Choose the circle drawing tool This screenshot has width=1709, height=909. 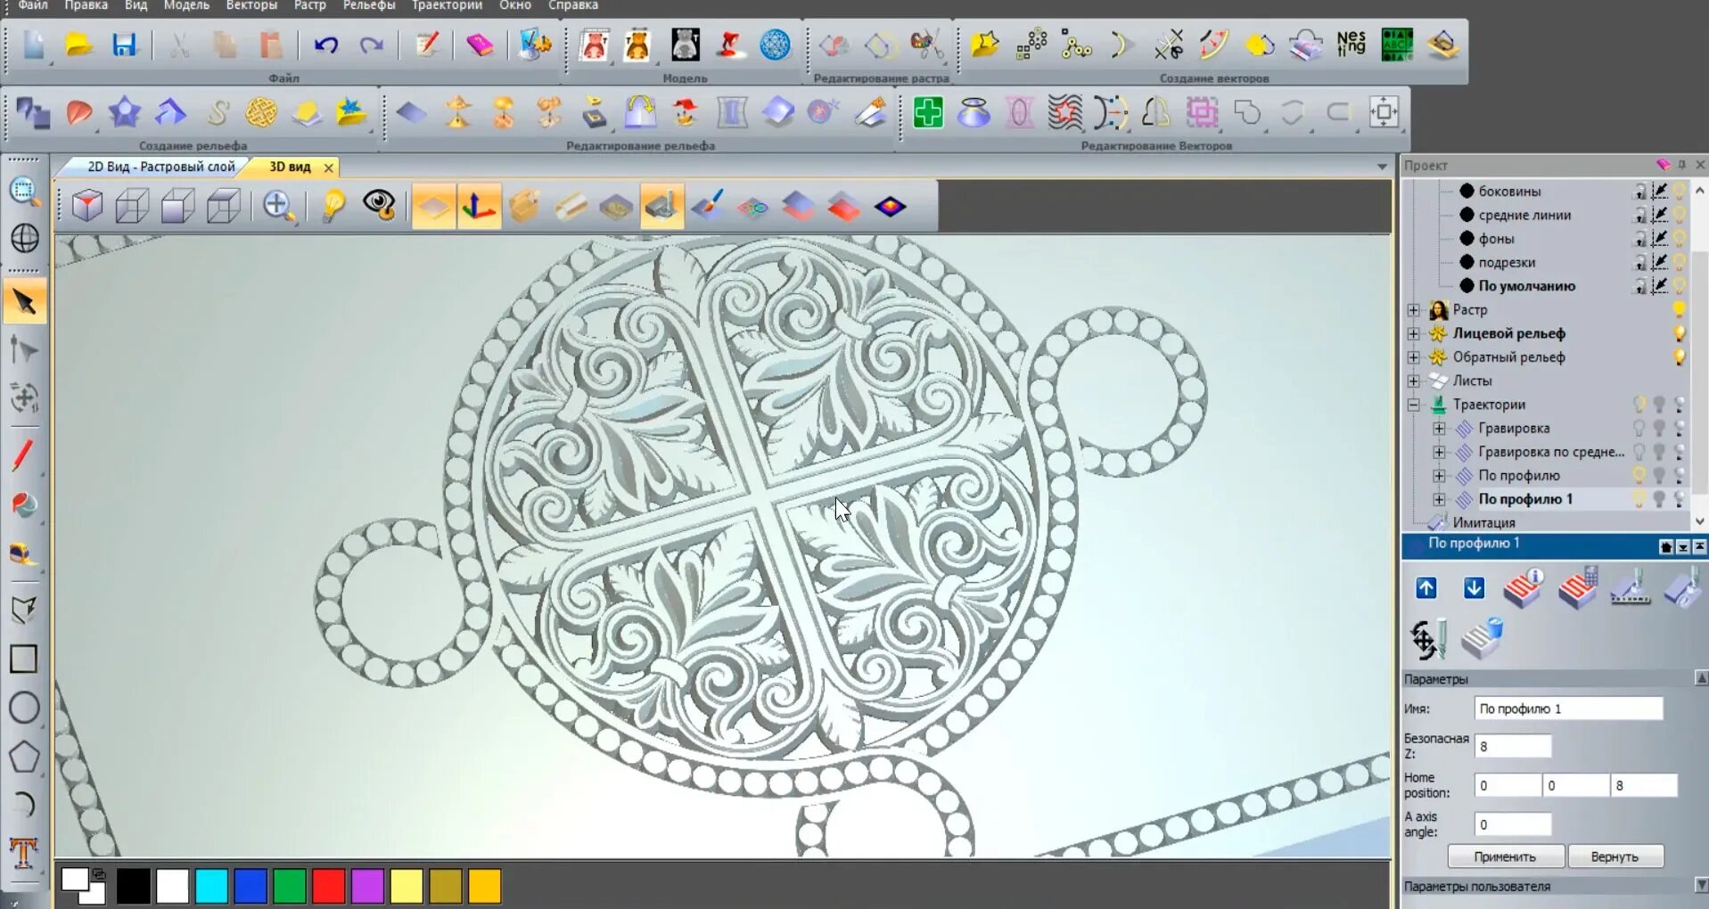[x=24, y=708]
